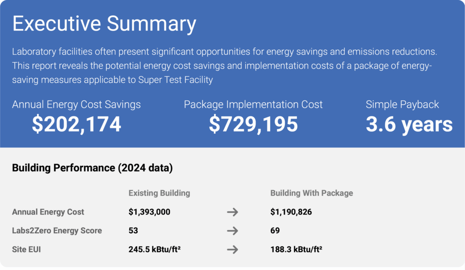Click the $729,195 implementation cost value
Viewport: 465px width, 270px height.
pyautogui.click(x=253, y=125)
